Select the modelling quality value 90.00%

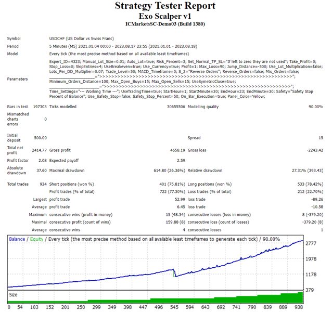click(316, 107)
